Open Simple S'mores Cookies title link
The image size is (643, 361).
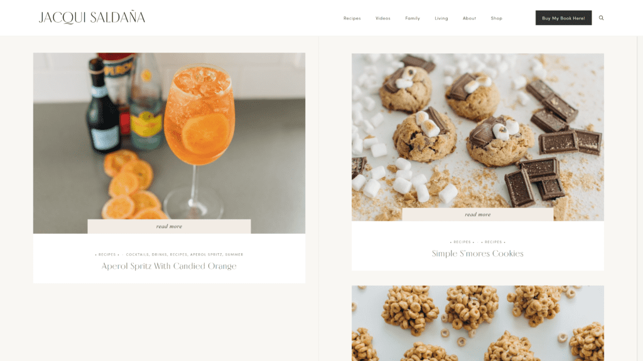tap(478, 253)
